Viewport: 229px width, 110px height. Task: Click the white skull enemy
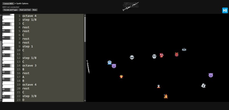coord(154,57)
